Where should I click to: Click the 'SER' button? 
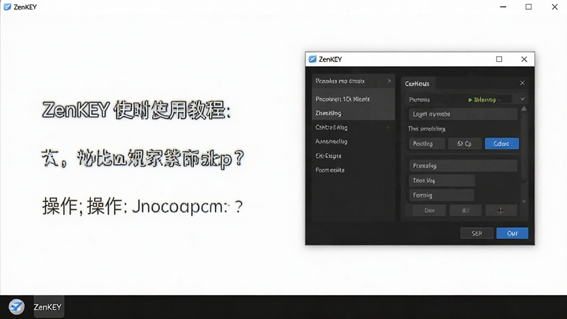pos(477,233)
